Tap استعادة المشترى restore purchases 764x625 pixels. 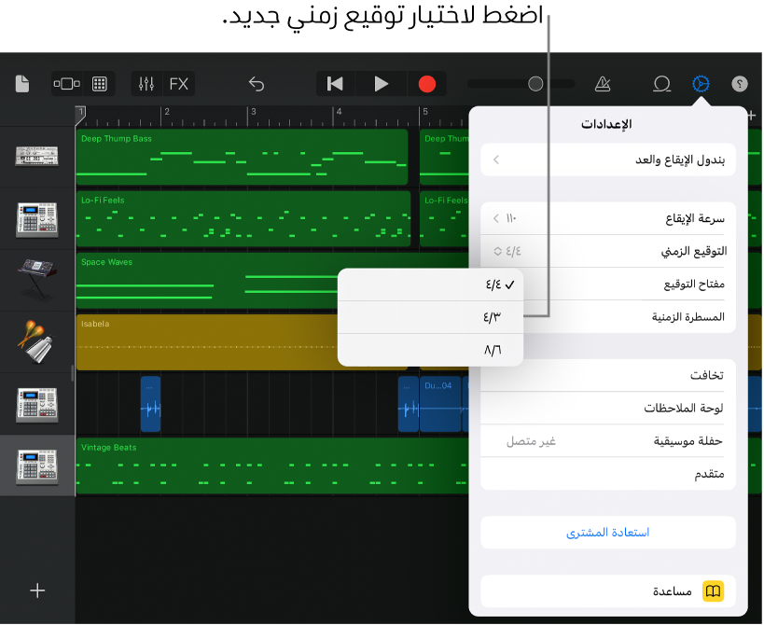click(x=606, y=532)
